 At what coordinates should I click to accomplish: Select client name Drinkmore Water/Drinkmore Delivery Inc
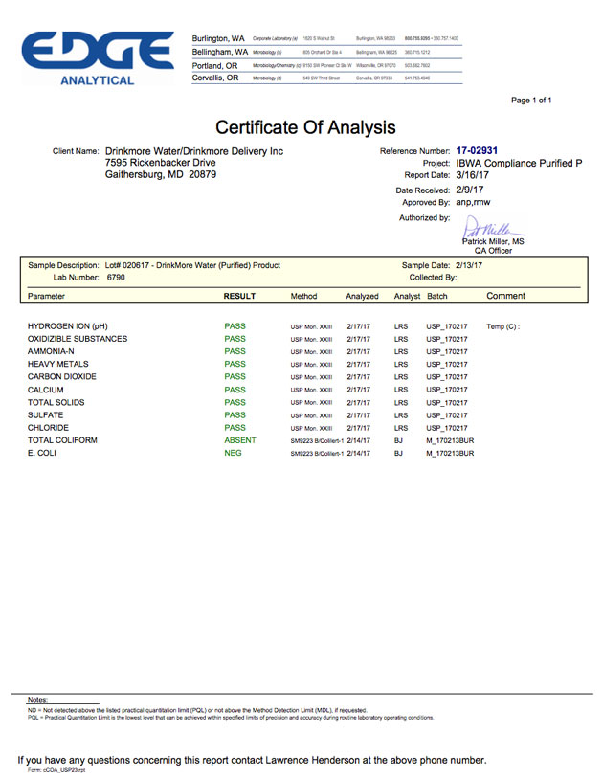point(194,151)
